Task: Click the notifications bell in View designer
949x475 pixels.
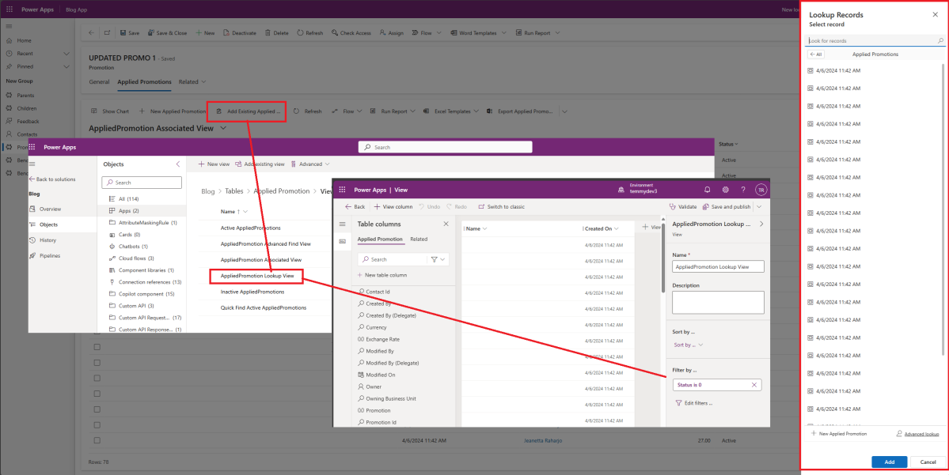Action: (x=707, y=190)
